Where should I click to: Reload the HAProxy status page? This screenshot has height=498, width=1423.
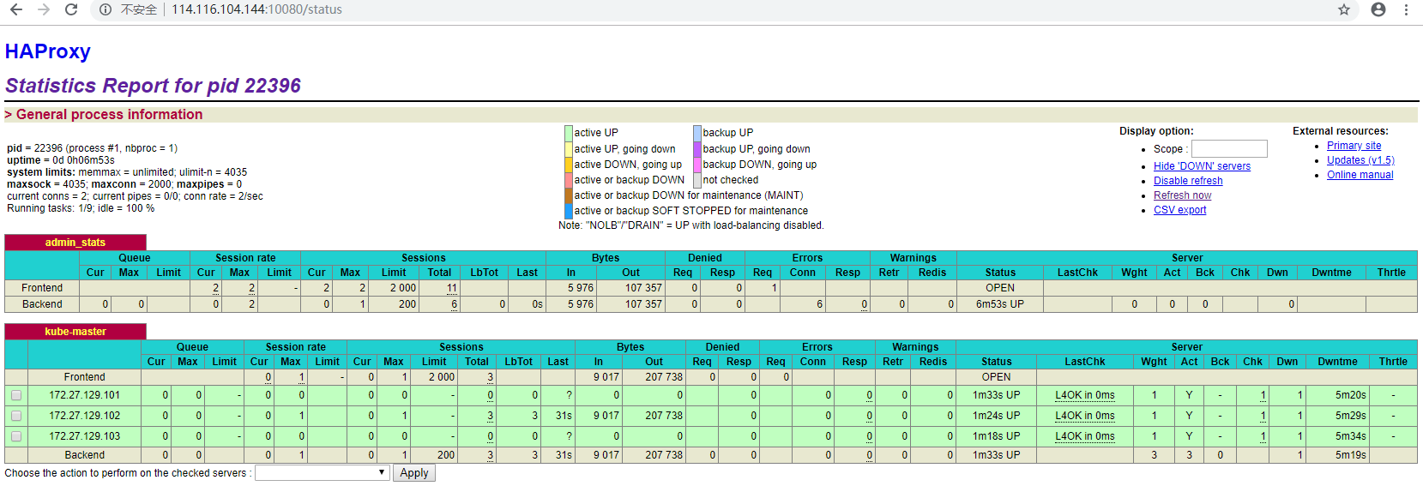(x=71, y=9)
